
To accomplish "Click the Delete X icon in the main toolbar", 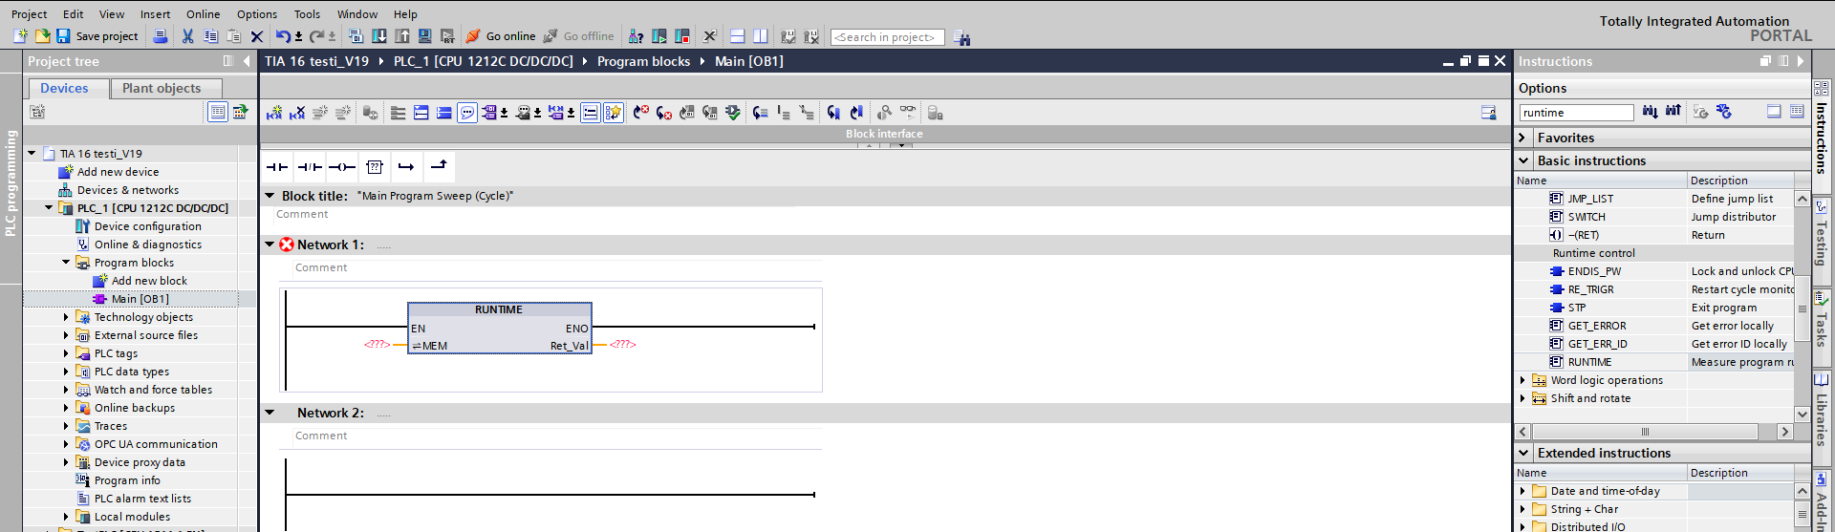I will tap(256, 36).
